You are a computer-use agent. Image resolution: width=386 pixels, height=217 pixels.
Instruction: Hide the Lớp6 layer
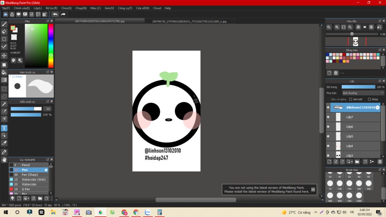(328, 127)
